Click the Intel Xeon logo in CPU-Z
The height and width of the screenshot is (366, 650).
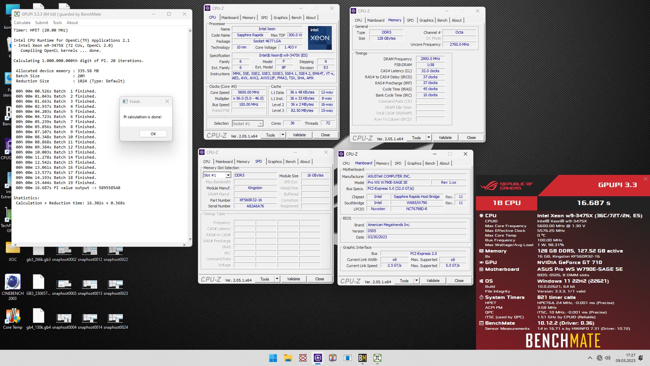click(320, 38)
